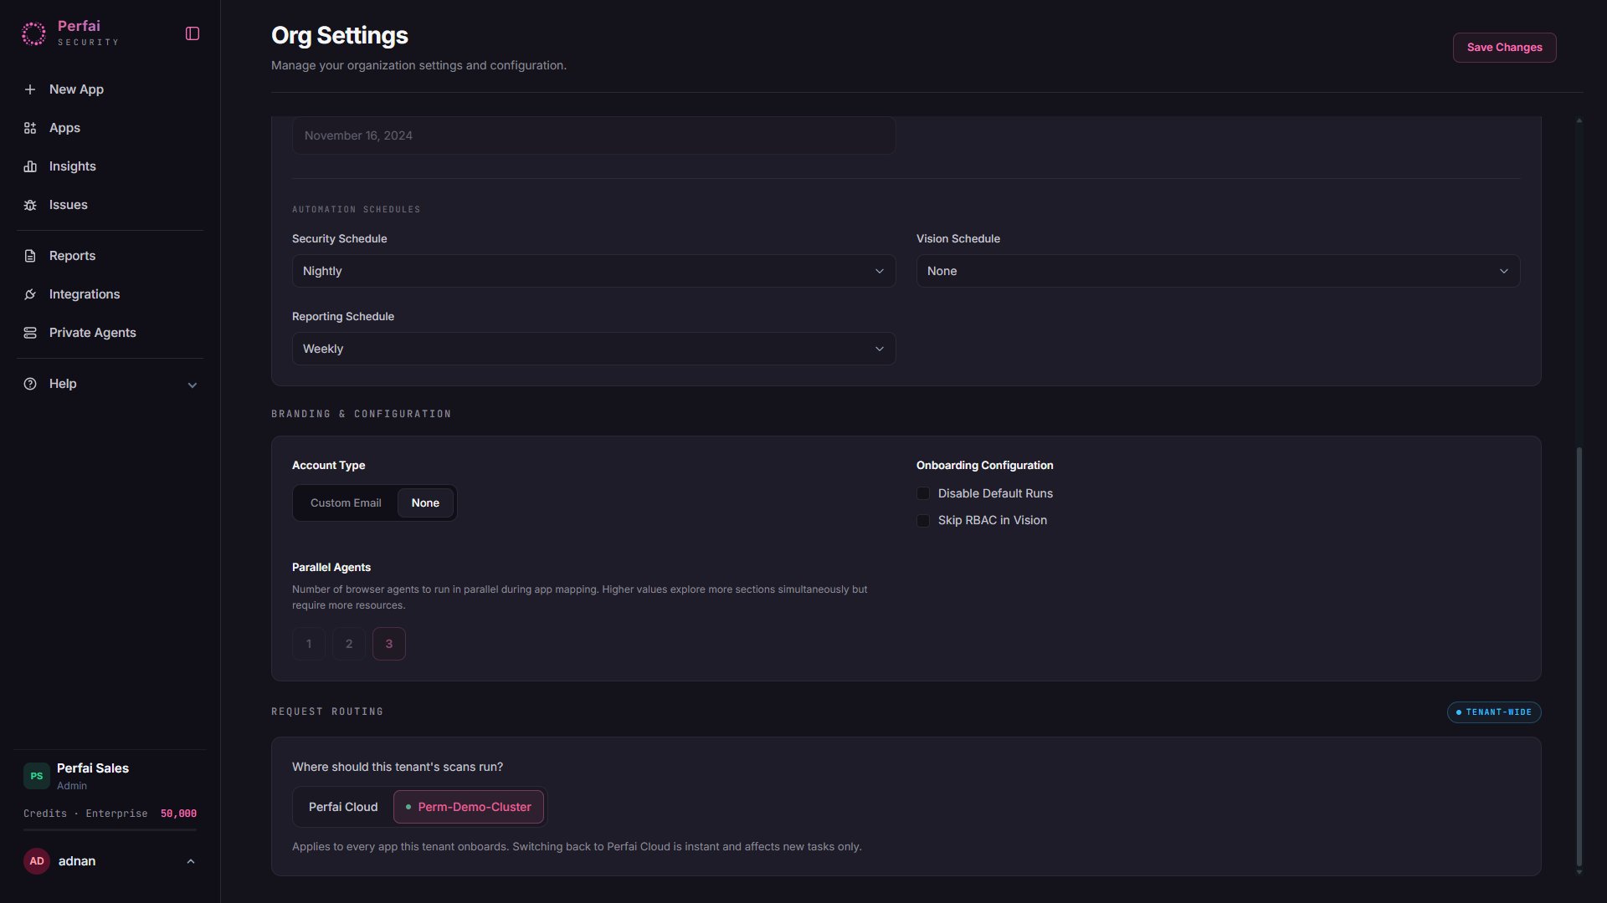The width and height of the screenshot is (1607, 903).
Task: Select None account type
Action: click(x=425, y=503)
